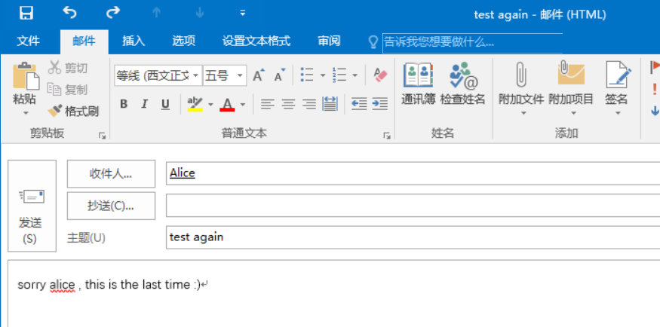The image size is (660, 327).
Task: Open the Options (选项) tab
Action: pos(183,41)
